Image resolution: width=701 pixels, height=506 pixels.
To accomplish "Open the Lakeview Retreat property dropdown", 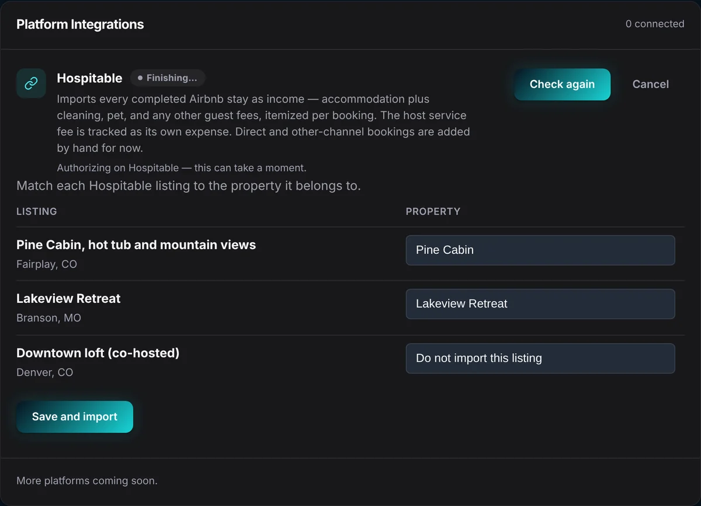I will (x=540, y=303).
